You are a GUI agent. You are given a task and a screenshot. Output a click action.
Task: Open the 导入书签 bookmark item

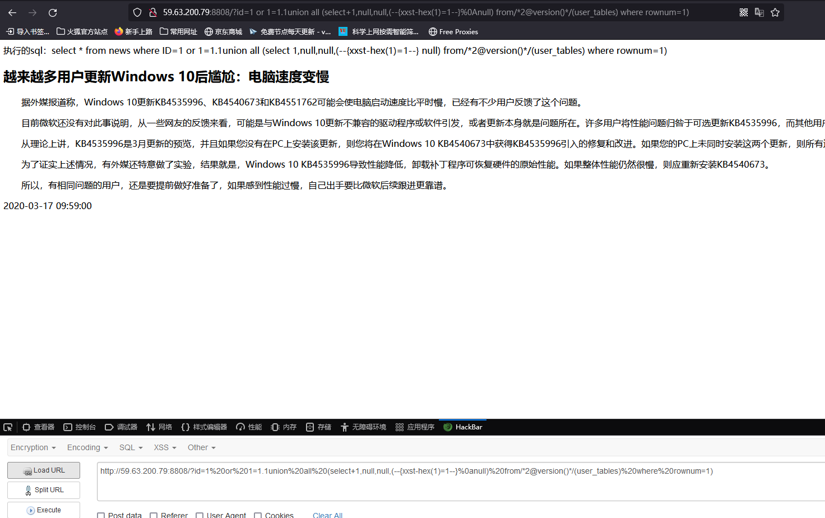pos(28,32)
